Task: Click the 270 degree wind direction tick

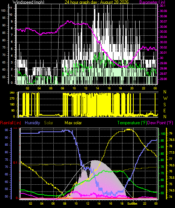Action: (12, 99)
